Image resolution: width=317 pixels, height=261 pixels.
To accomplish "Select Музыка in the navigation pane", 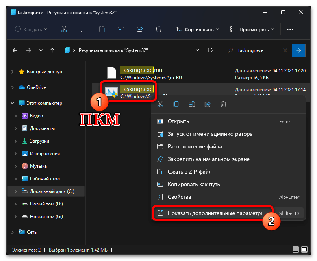I will pos(38,166).
